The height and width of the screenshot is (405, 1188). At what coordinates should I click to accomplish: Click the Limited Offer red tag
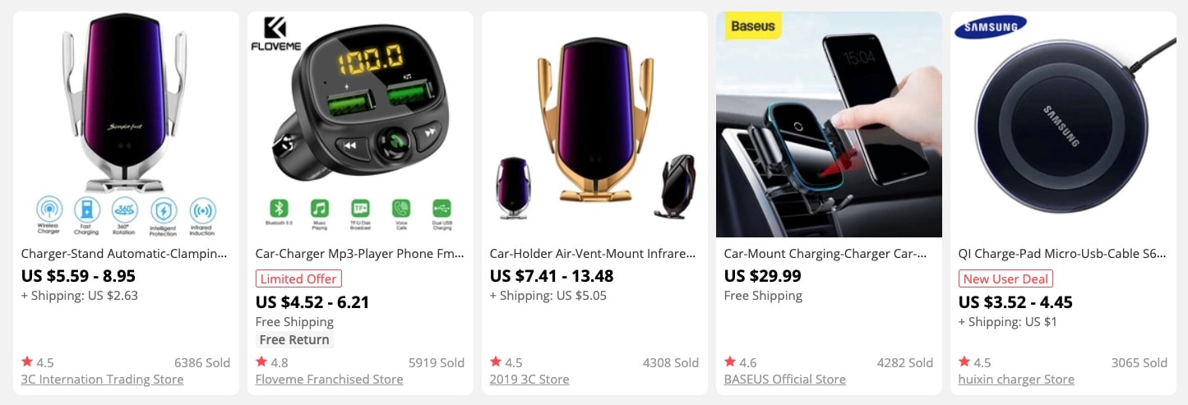(298, 278)
